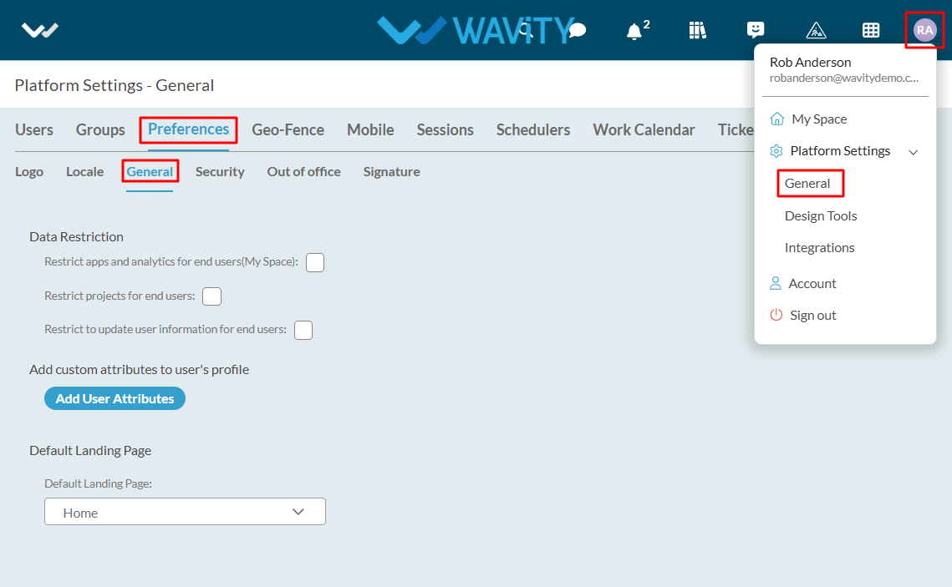This screenshot has height=587, width=952.
Task: Switch to the Groups tab
Action: [x=100, y=129]
